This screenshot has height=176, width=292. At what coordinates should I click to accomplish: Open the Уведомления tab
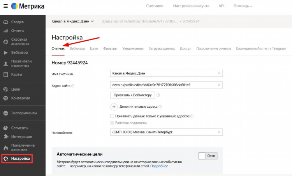click(x=133, y=48)
